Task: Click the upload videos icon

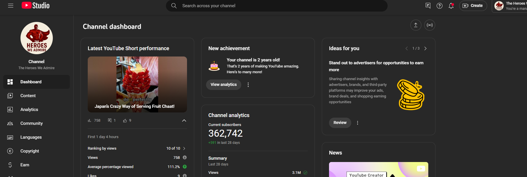Action: click(x=416, y=25)
